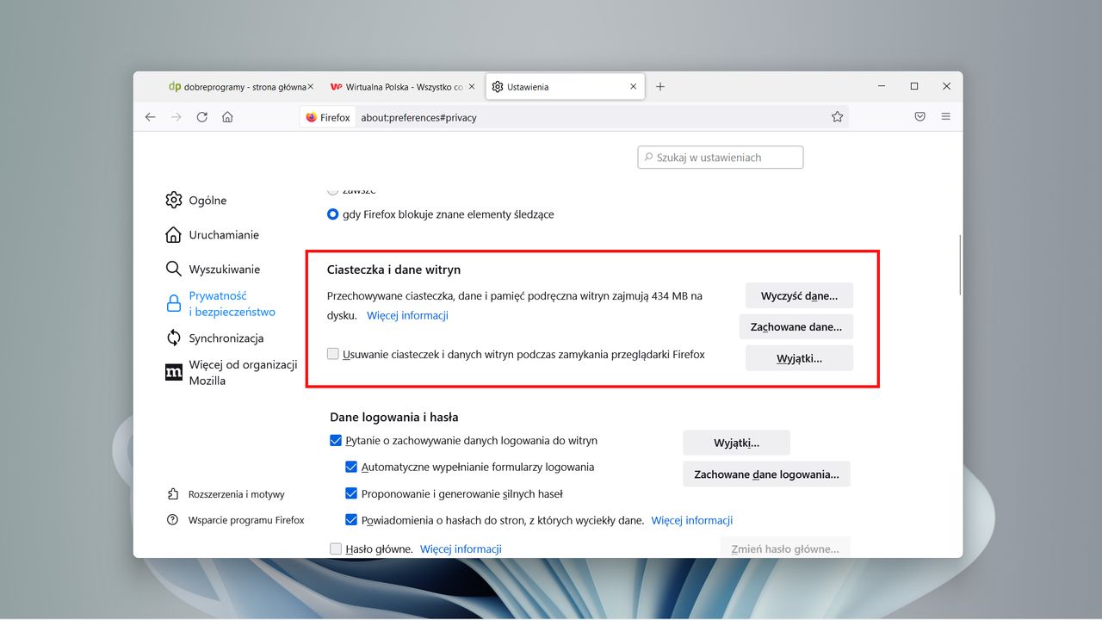Image resolution: width=1102 pixels, height=620 pixels.
Task: Click in the Szukaj w ustawieniach field
Action: point(721,158)
